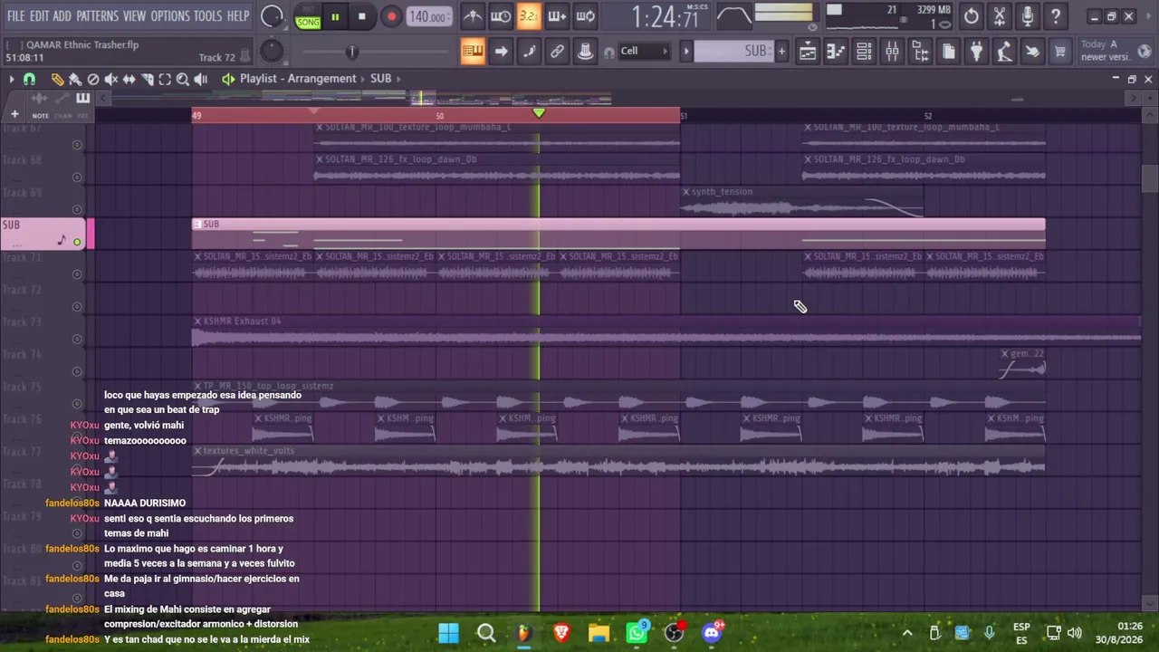Click the record button
Image resolution: width=1159 pixels, height=652 pixels.
(x=391, y=16)
